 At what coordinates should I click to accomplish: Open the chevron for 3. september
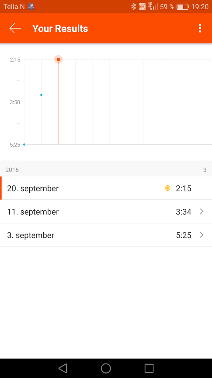click(202, 235)
